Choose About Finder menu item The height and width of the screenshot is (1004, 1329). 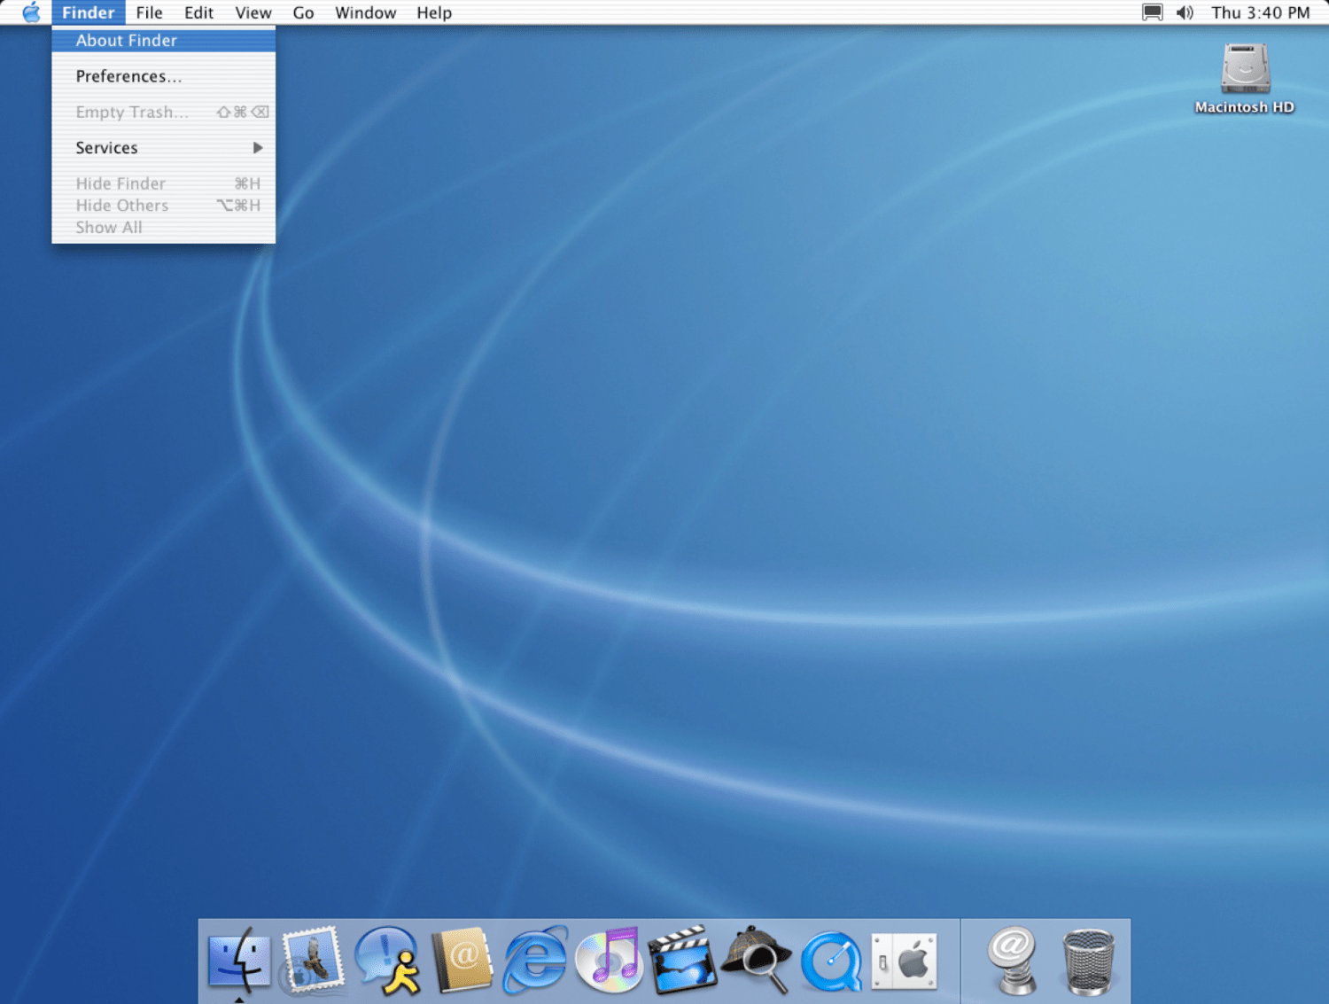127,41
